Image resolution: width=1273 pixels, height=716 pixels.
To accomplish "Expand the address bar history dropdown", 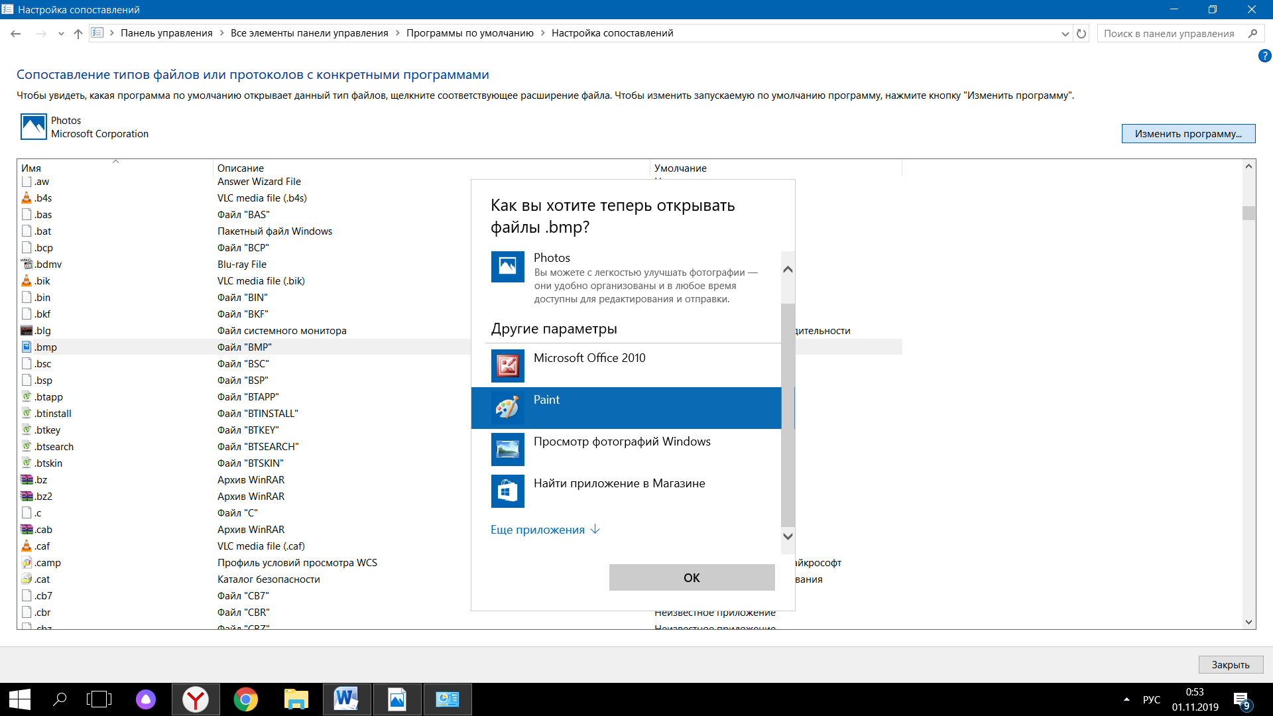I will (1065, 33).
